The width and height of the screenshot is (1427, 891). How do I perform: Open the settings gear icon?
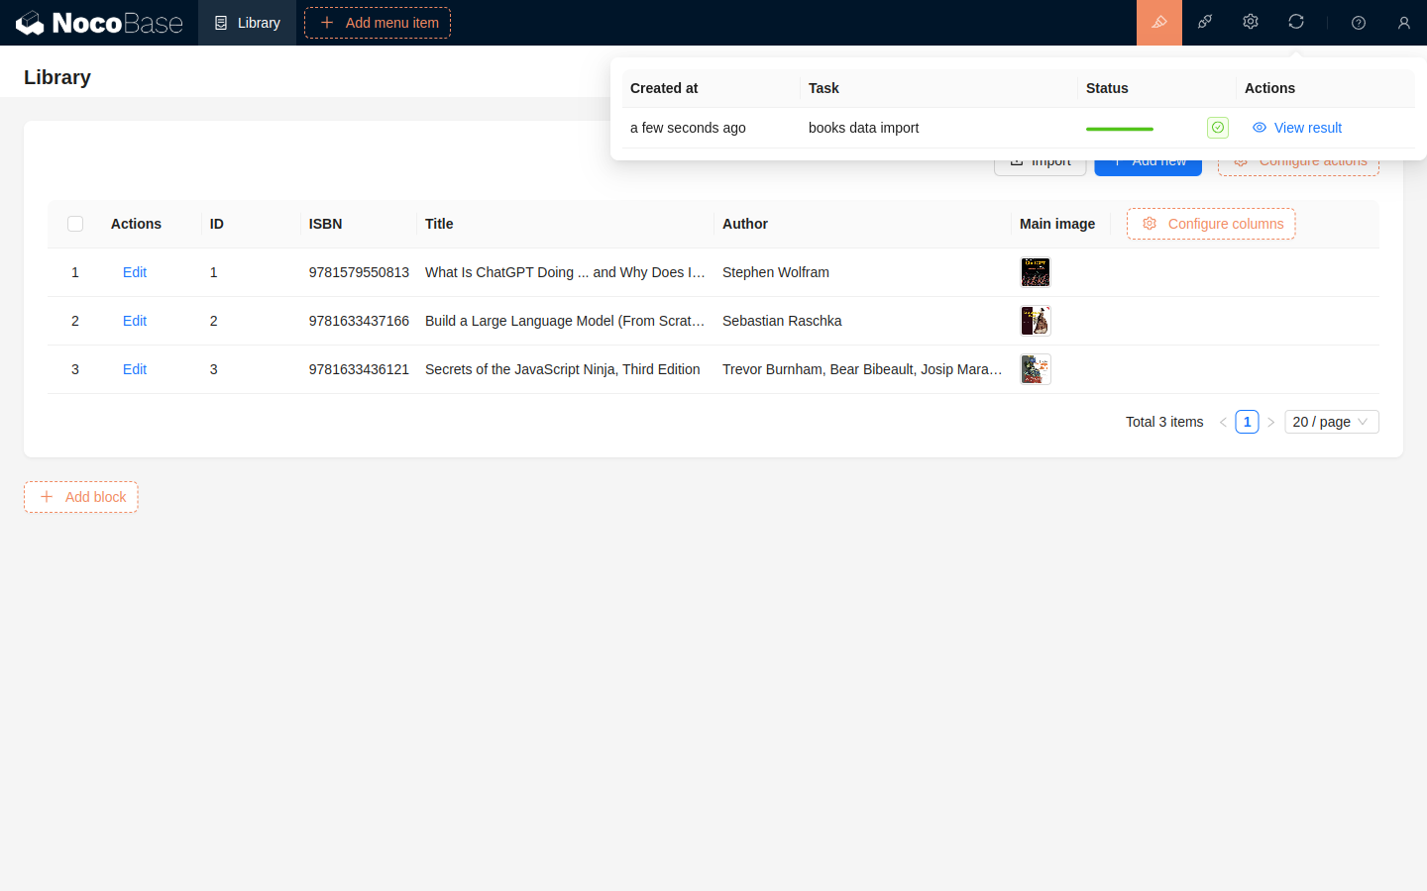(x=1251, y=22)
